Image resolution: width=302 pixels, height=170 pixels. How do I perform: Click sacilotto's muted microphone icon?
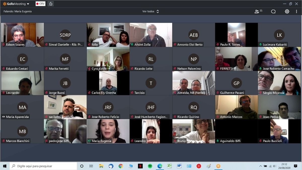coord(47,117)
